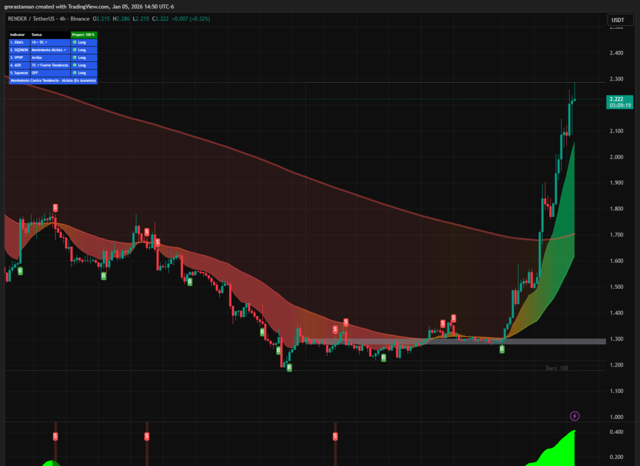The image size is (640, 466).
Task: Select the Movimiento Contra Tendencia status bar
Action: pyautogui.click(x=53, y=80)
